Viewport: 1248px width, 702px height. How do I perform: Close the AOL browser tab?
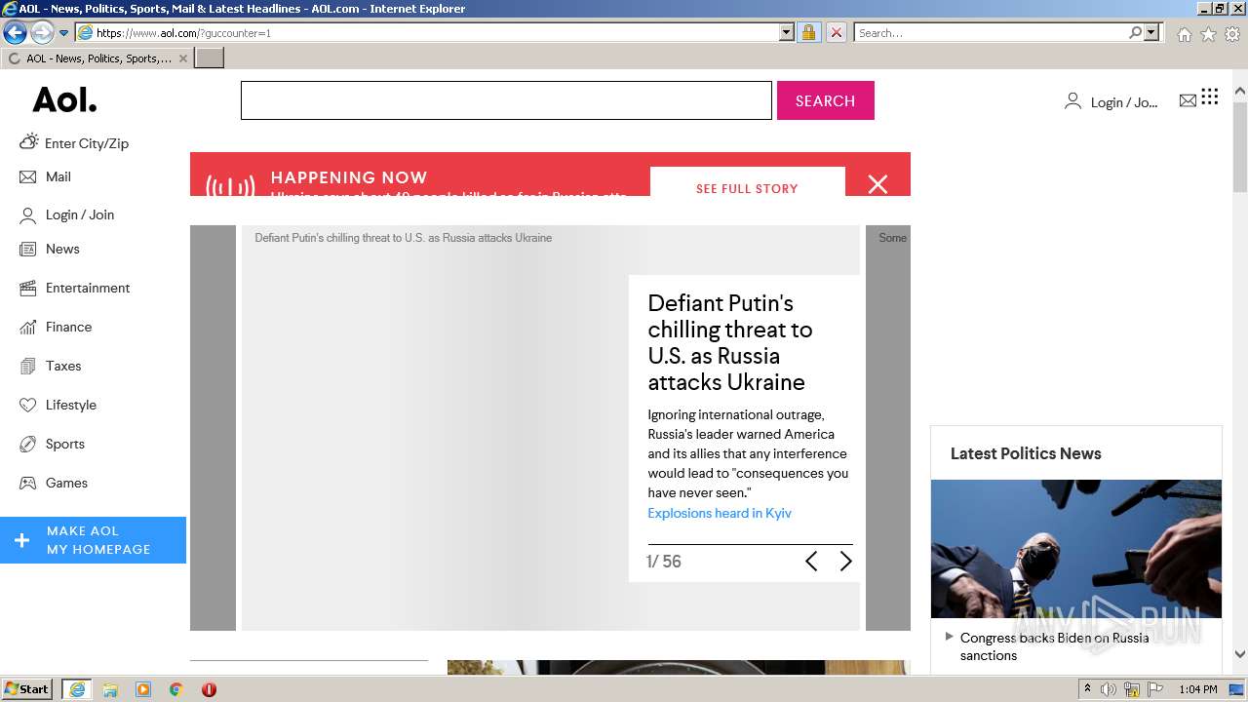click(x=182, y=58)
